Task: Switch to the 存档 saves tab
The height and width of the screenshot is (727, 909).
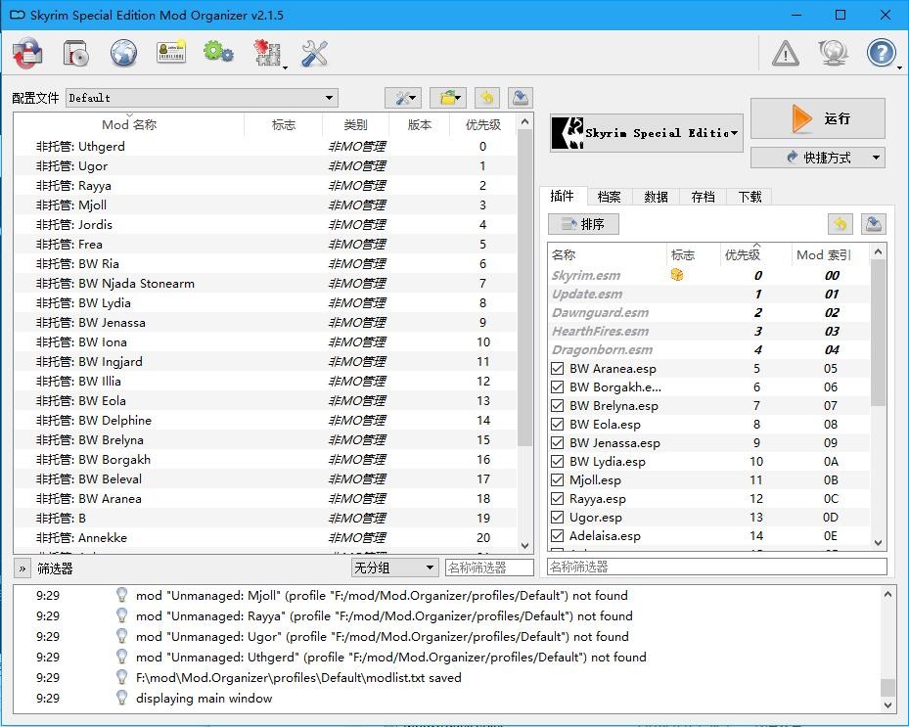Action: [x=703, y=197]
